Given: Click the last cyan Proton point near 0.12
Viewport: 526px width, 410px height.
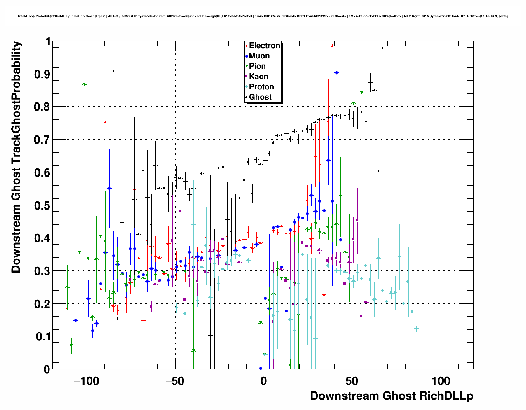Looking at the screenshot, I should click(416, 328).
